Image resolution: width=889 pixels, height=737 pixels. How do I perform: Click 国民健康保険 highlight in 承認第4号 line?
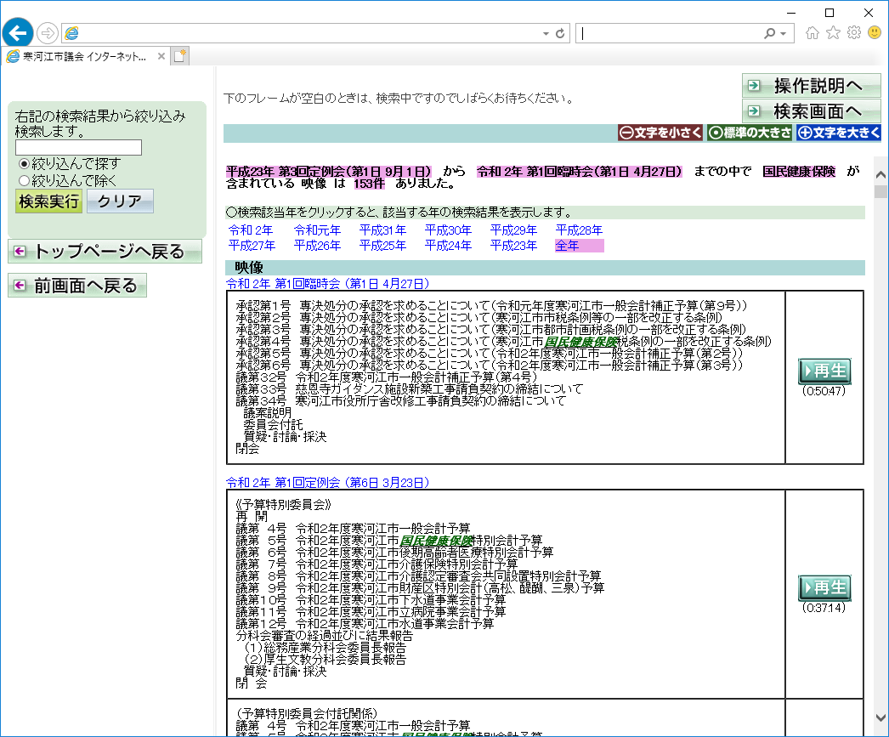point(580,342)
